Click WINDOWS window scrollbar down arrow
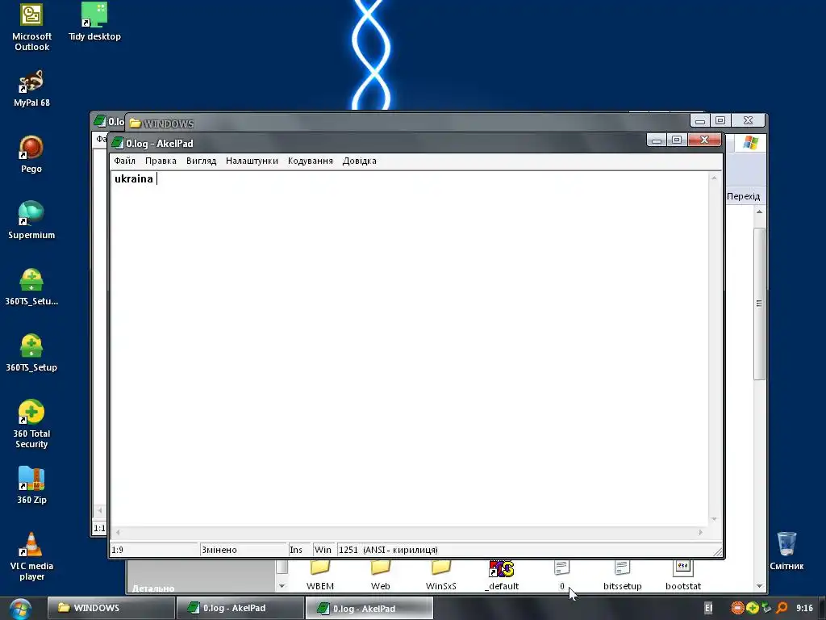Image resolution: width=826 pixels, height=620 pixels. point(759,586)
